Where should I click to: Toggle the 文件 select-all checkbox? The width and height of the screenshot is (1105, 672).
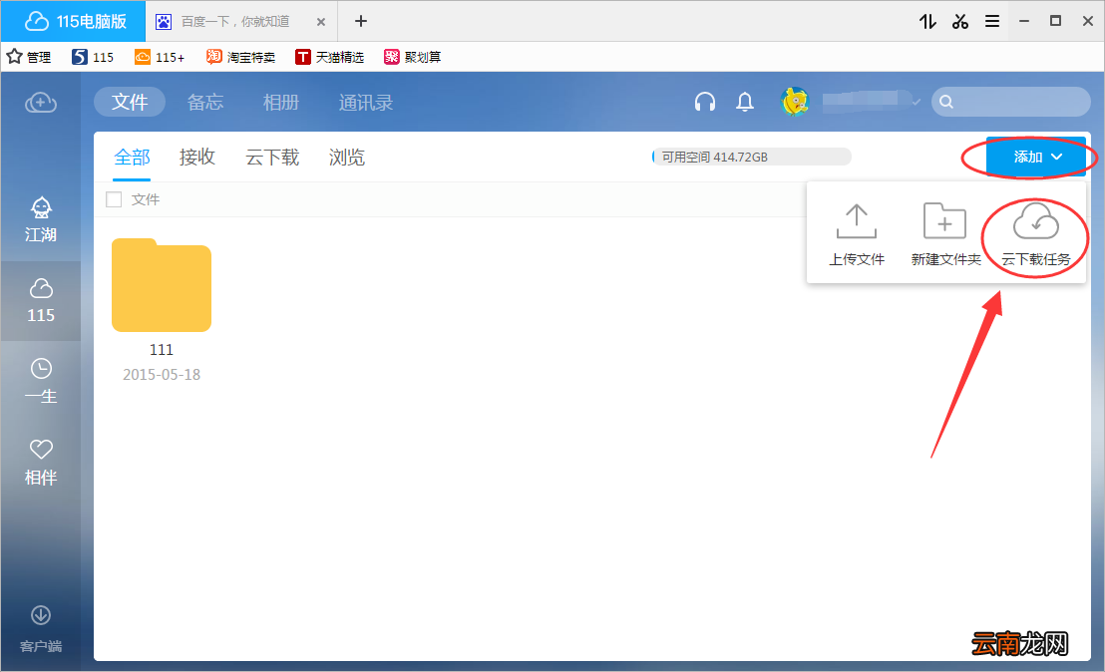[114, 199]
